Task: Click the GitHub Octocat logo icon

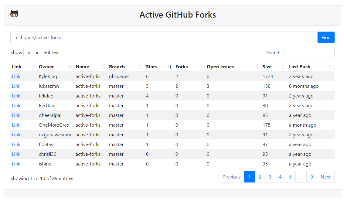Action: pos(14,14)
